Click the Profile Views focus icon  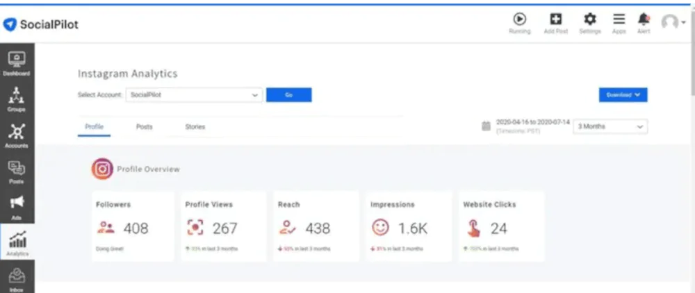coord(195,228)
